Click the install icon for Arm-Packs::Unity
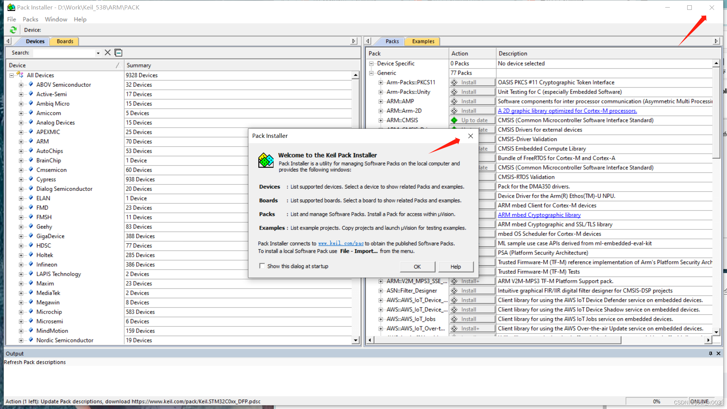The image size is (727, 409). (454, 92)
